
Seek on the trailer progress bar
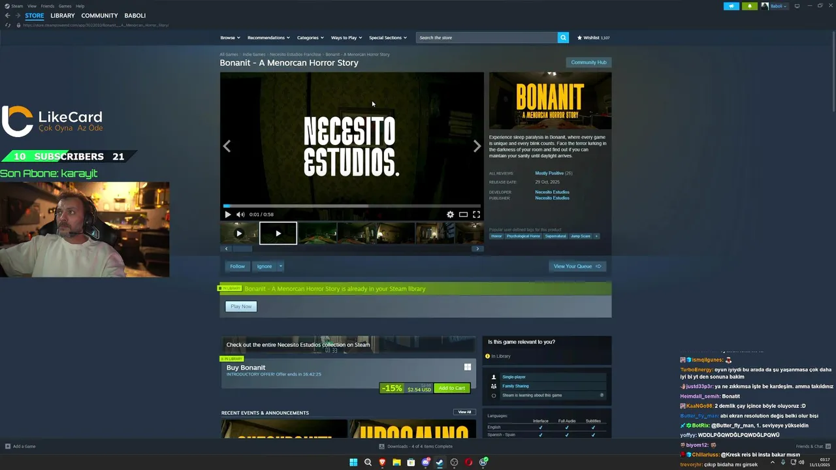(352, 206)
